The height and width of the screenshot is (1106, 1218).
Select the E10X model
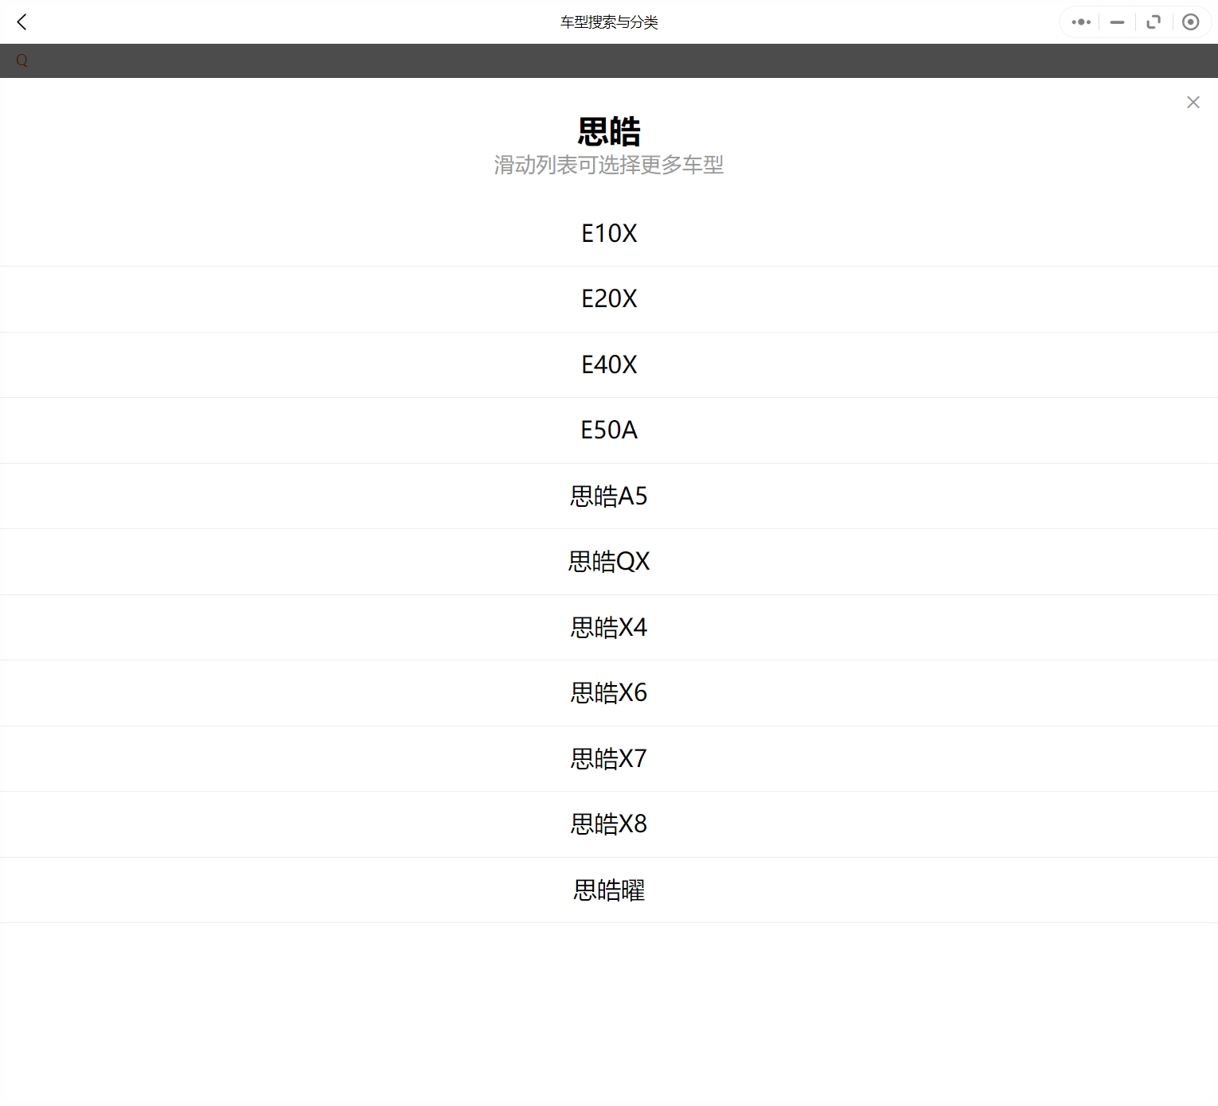609,233
